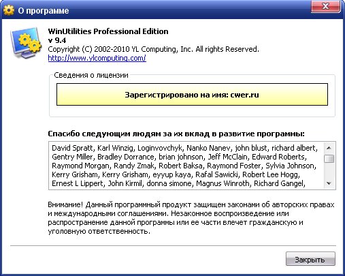Click the name 'Raymond Morgan' in contributors list

(80, 166)
